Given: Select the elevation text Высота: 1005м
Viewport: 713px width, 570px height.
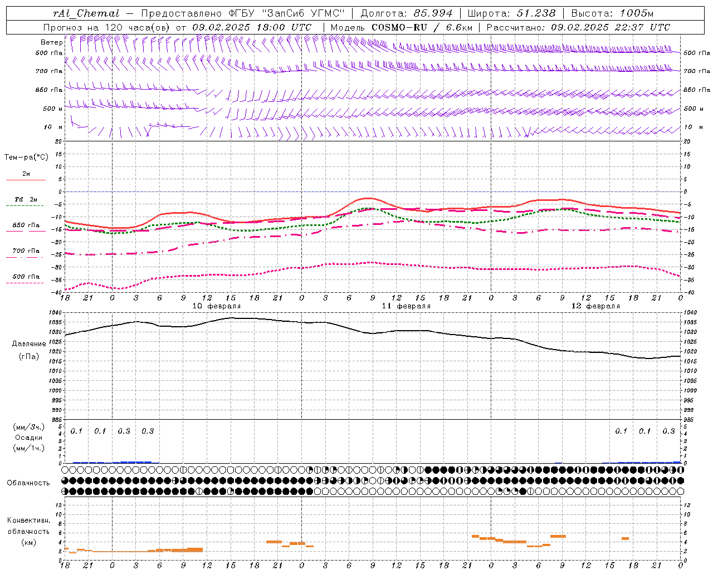Looking at the screenshot, I should [612, 14].
